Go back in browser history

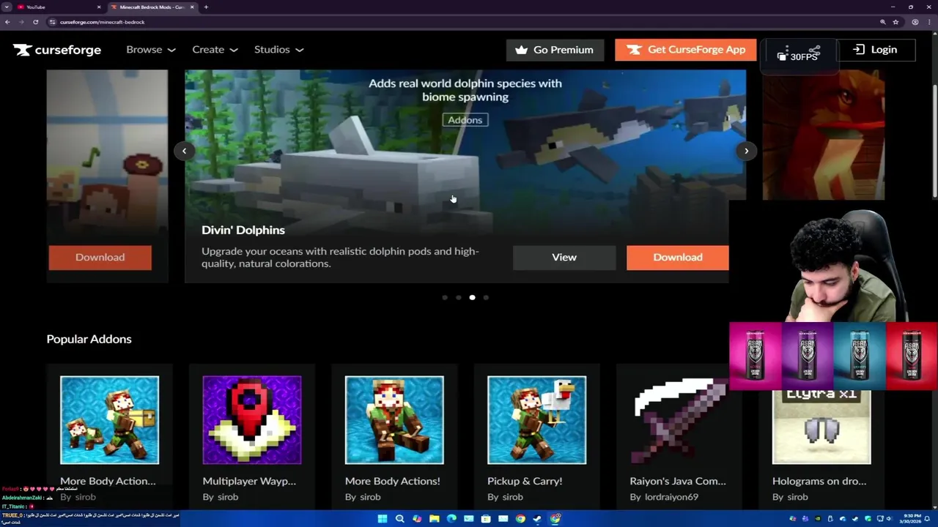coord(7,22)
